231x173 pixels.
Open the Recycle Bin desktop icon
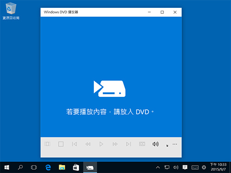tap(11, 11)
